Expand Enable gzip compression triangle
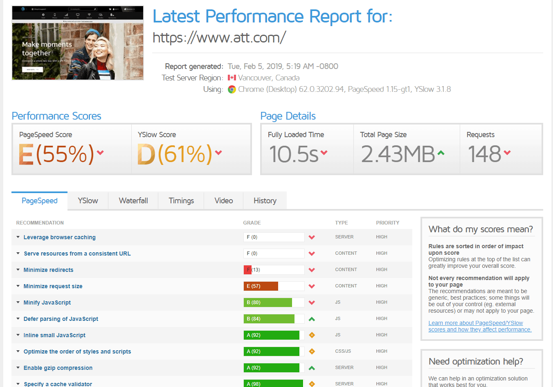The image size is (553, 387). (18, 367)
